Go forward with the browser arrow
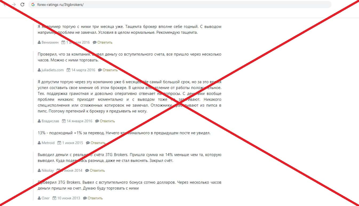 coord(14,5)
